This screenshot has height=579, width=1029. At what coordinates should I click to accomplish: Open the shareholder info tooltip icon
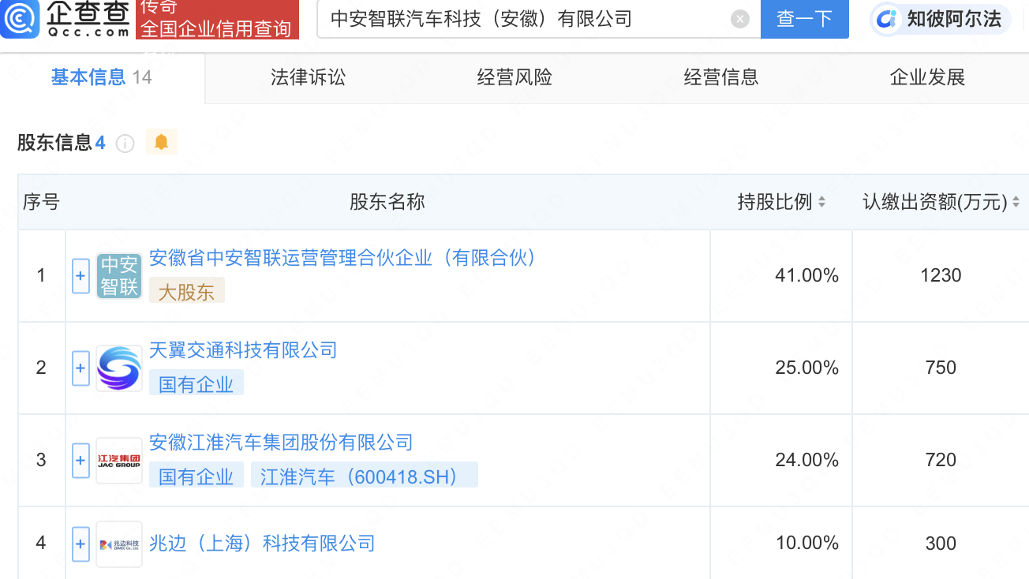click(x=125, y=144)
